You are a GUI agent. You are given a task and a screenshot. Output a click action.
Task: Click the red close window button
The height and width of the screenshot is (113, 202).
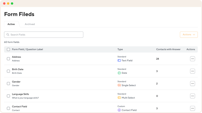point(4,4)
